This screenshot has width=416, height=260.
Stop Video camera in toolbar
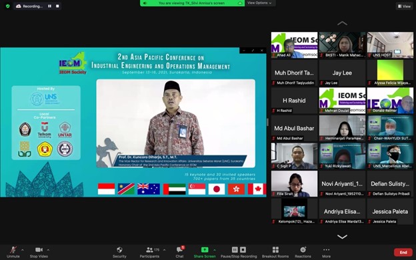click(39, 252)
